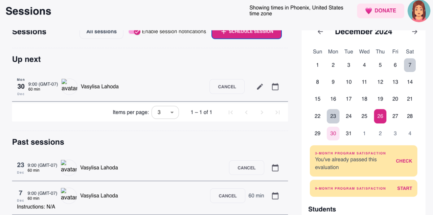Click the Schedule Session button
This screenshot has width=433, height=215.
pyautogui.click(x=247, y=32)
